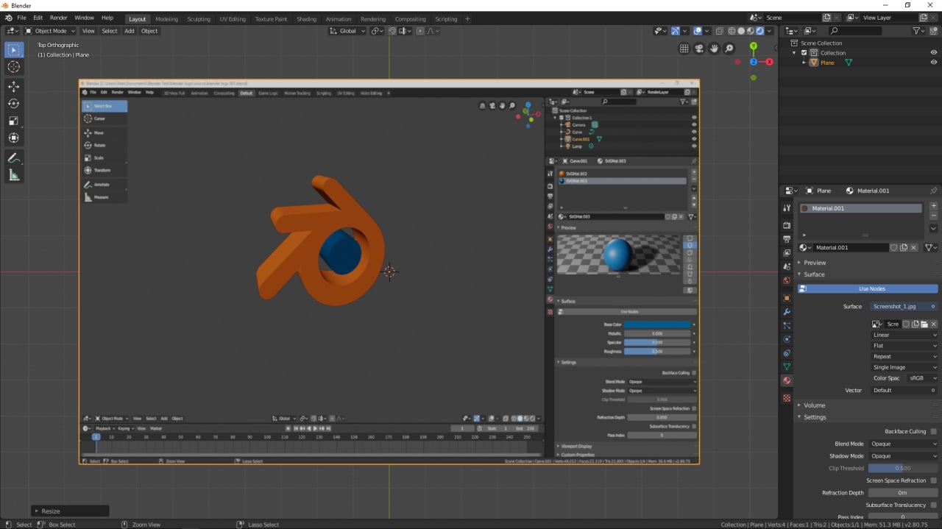Switch to the Shading workspace tab
942x529 pixels.
tap(306, 19)
